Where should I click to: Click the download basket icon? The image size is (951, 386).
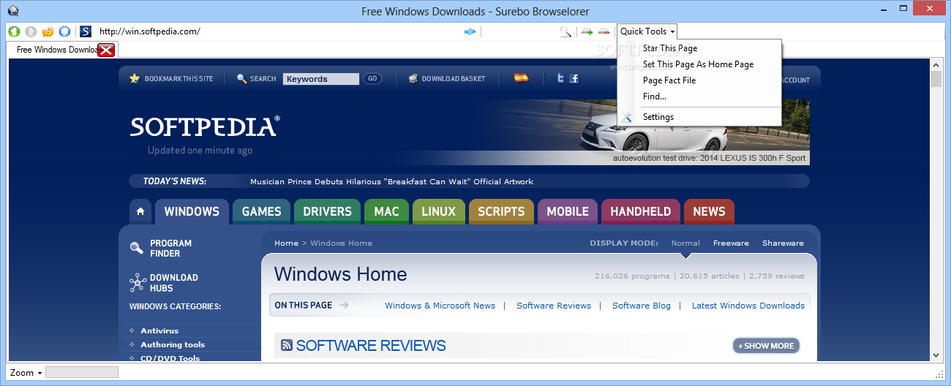pos(413,78)
